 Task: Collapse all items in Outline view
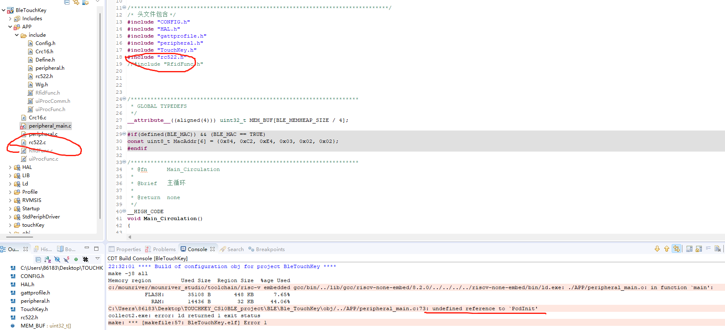coord(38,259)
